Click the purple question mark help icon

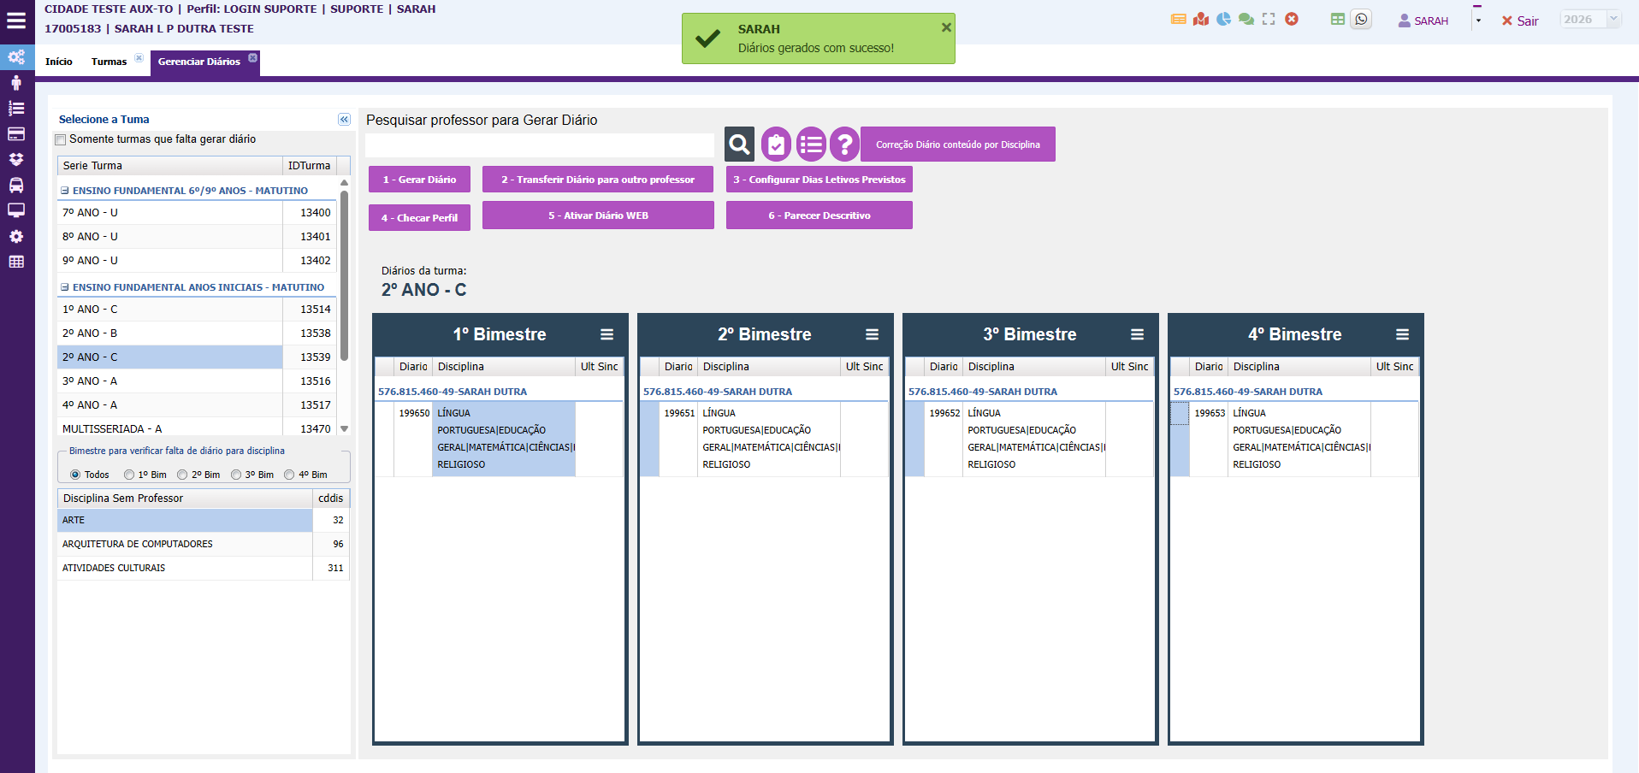click(843, 145)
